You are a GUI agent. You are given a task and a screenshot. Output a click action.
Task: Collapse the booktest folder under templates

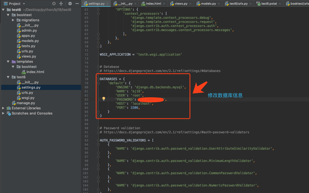pyautogui.click(x=13, y=67)
